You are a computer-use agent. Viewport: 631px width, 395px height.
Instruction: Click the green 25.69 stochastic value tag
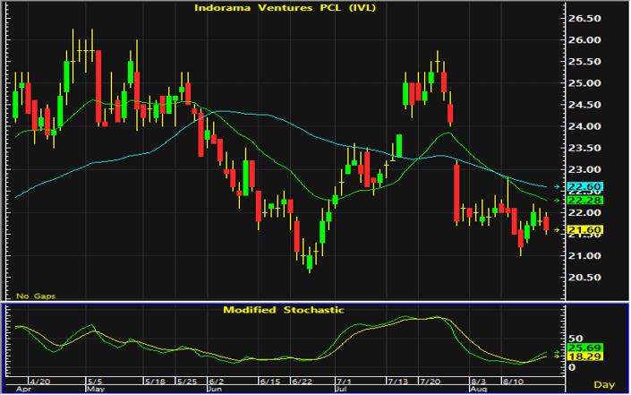[584, 348]
